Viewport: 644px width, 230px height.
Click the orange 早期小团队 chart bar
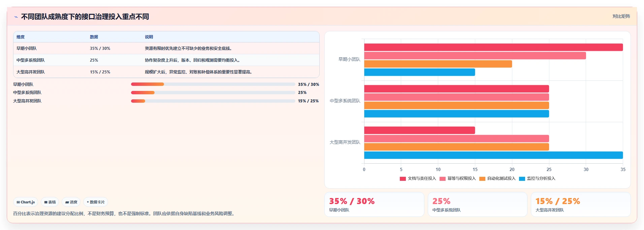coord(438,64)
